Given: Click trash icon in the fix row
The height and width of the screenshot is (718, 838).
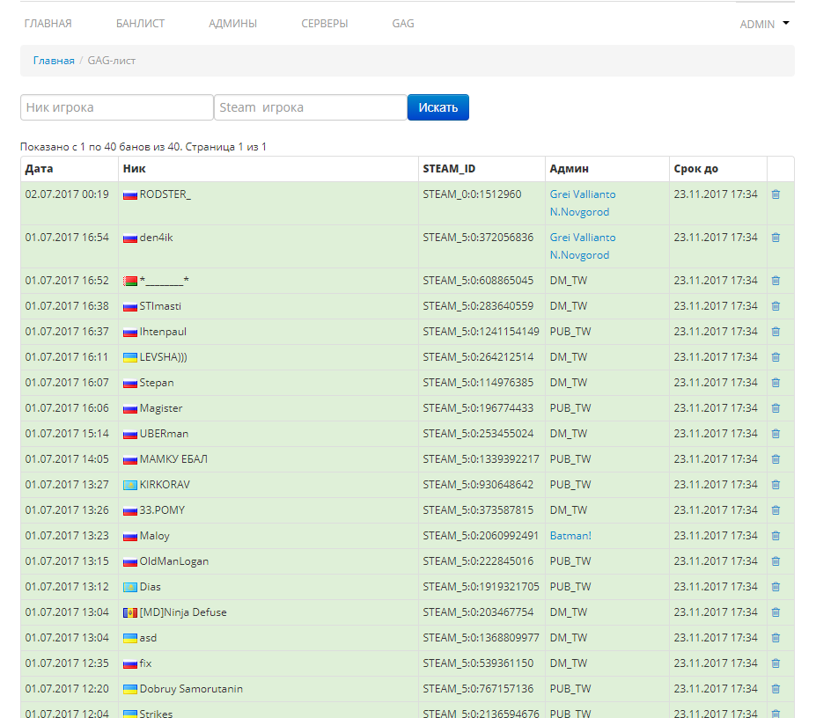Looking at the screenshot, I should [776, 663].
